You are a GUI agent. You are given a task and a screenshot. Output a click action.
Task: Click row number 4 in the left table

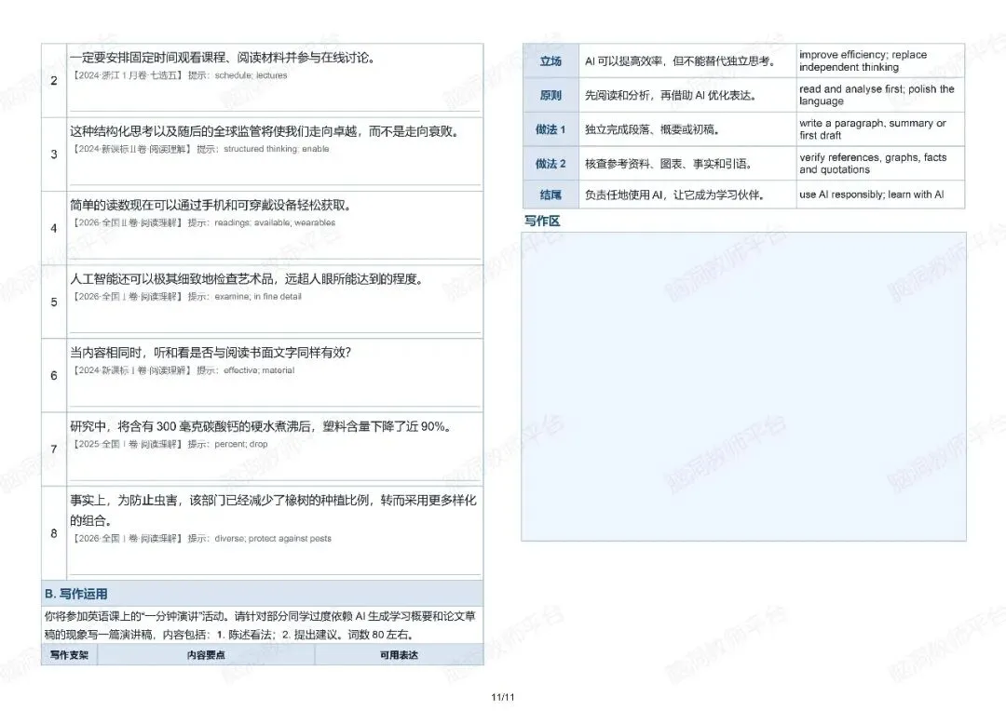tap(54, 228)
